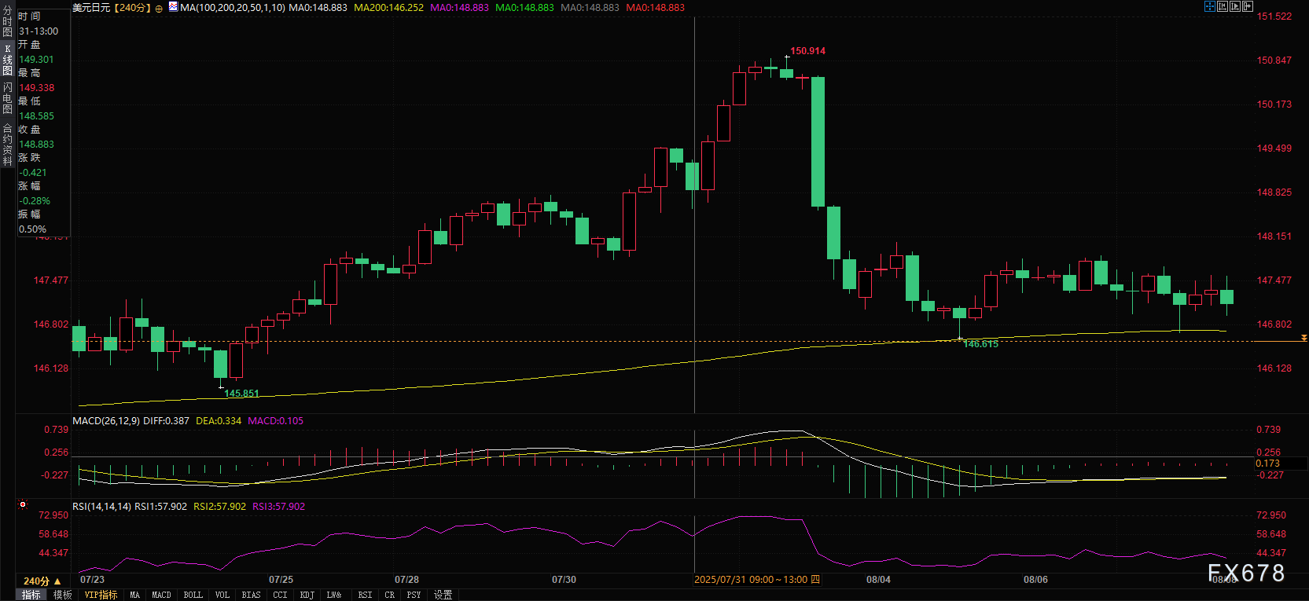This screenshot has height=601, width=1309.
Task: Click the circle icon beside 美元日元 title
Action: (x=160, y=8)
